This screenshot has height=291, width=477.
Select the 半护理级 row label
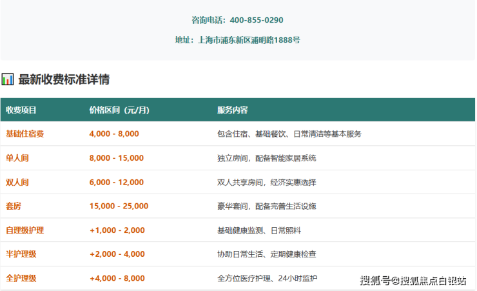pos(21,254)
